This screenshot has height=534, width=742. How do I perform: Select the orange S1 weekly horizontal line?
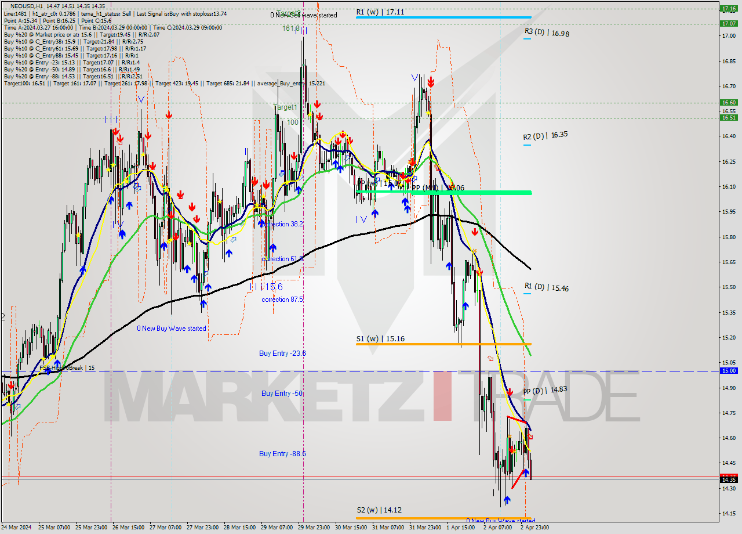click(x=443, y=344)
